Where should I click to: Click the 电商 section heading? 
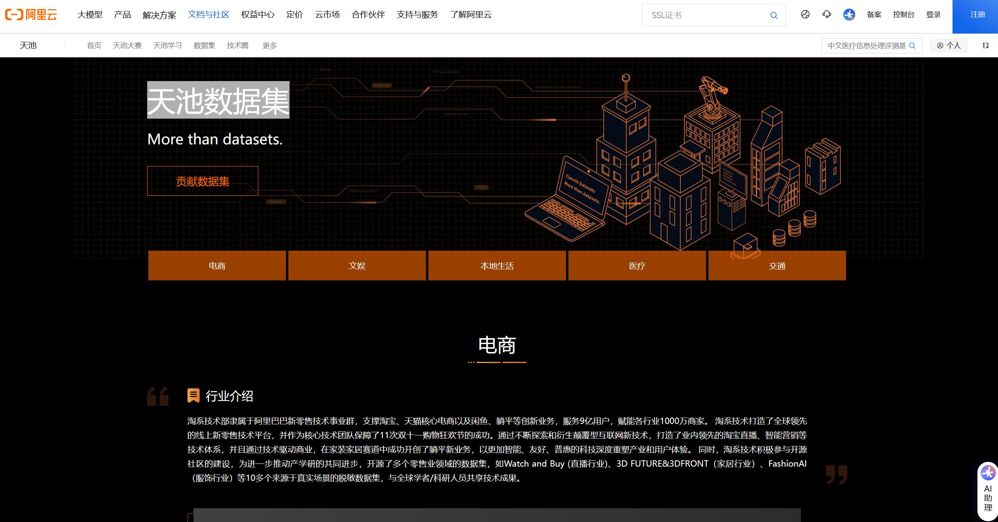497,345
